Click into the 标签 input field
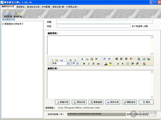Image resolution: width=161 pixels, height=120 pixels. click(x=94, y=26)
